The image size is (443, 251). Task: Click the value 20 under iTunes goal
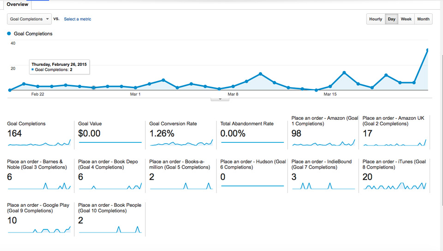point(368,177)
